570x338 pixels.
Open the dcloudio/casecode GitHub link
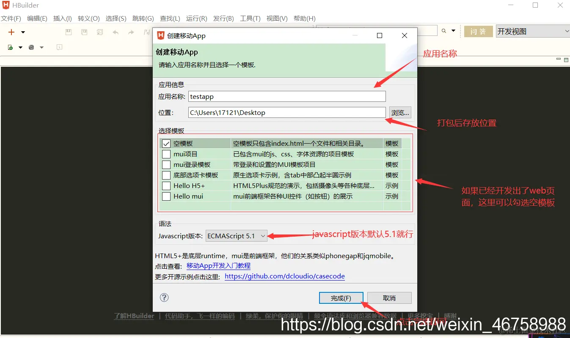coord(284,276)
